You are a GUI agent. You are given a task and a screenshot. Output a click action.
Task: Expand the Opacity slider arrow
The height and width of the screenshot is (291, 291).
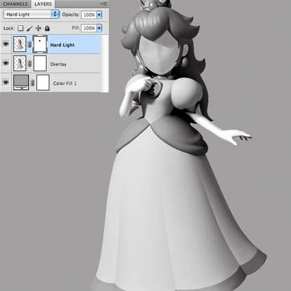tap(99, 15)
